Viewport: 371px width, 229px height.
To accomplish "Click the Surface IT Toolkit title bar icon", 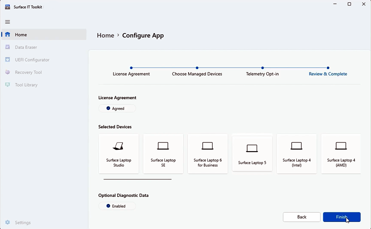I will coord(7,6).
